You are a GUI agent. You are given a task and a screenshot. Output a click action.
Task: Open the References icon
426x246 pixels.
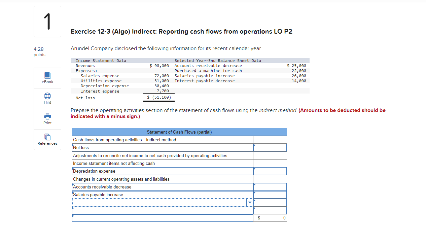[x=47, y=137]
